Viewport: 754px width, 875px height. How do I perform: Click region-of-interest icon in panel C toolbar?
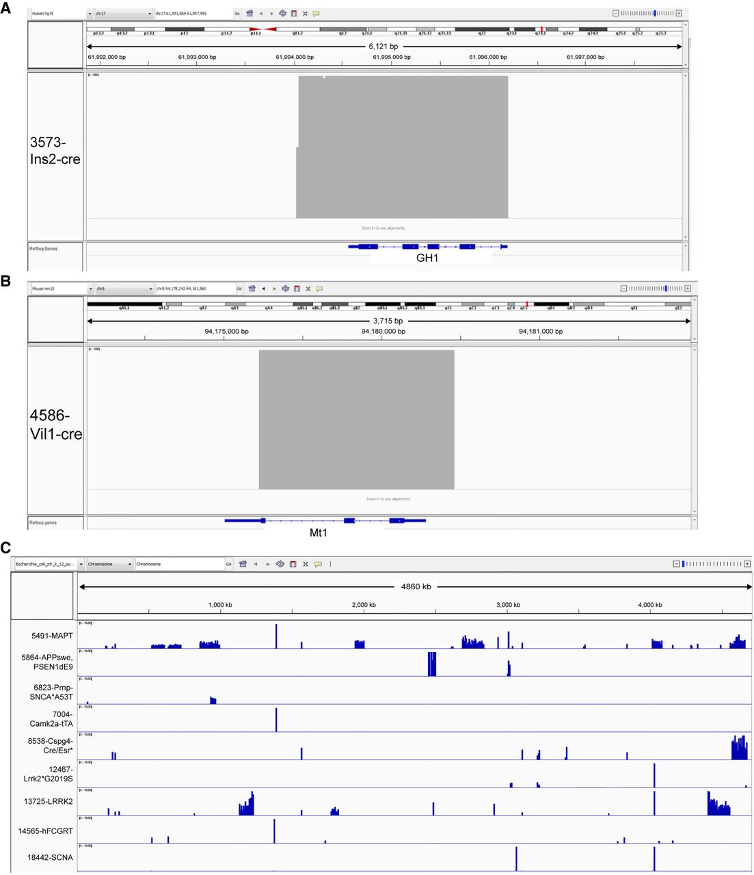[x=293, y=564]
